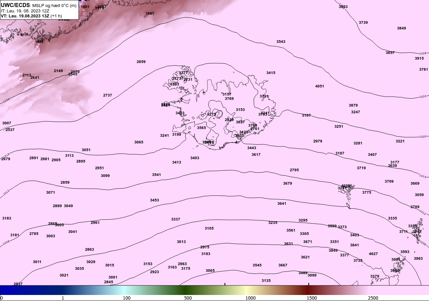Click the map value 3071

[x=51, y=192]
